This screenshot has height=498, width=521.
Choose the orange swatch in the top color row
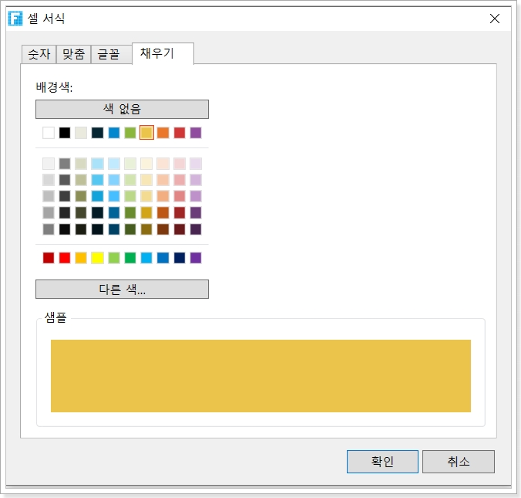pos(163,133)
